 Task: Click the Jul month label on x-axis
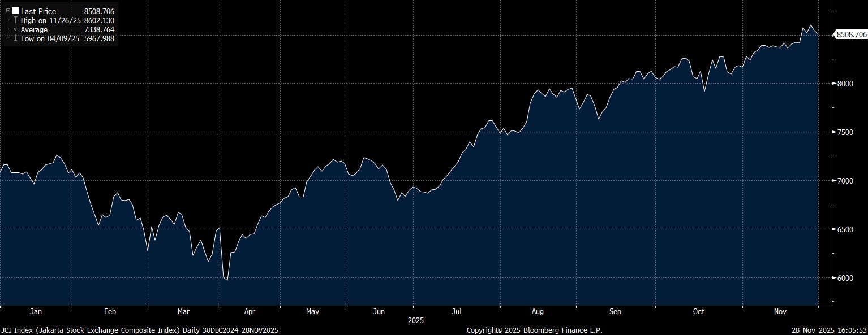[457, 312]
